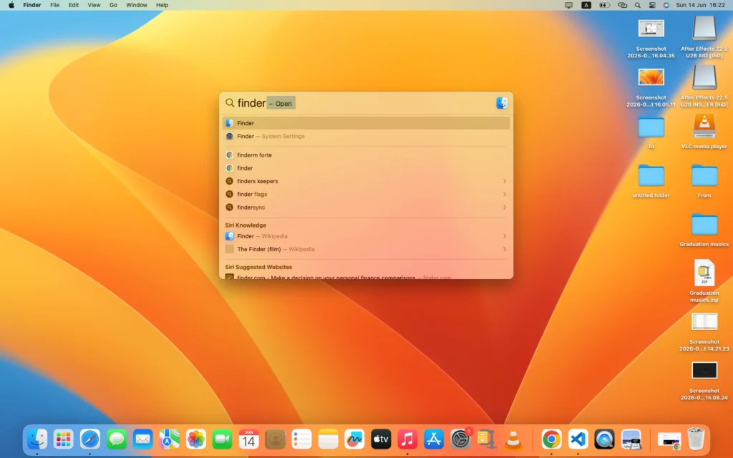This screenshot has height=458, width=733.
Task: Open Launchpad in the Dock
Action: [63, 439]
